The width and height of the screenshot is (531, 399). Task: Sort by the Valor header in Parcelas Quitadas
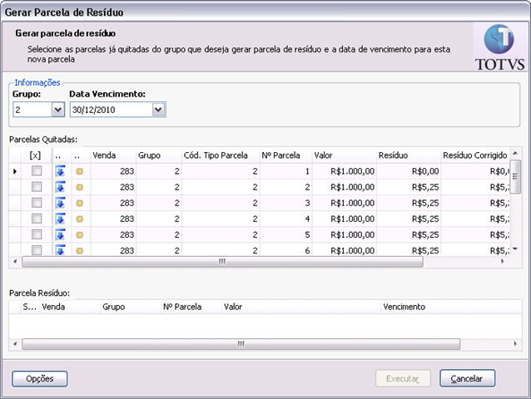pos(344,155)
